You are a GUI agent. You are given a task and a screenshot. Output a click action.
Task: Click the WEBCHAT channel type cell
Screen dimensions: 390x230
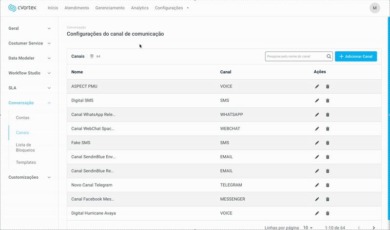click(230, 129)
